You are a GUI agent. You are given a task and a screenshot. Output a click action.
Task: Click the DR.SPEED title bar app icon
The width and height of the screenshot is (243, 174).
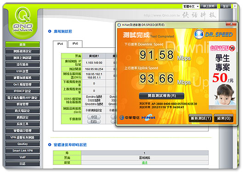(119, 25)
